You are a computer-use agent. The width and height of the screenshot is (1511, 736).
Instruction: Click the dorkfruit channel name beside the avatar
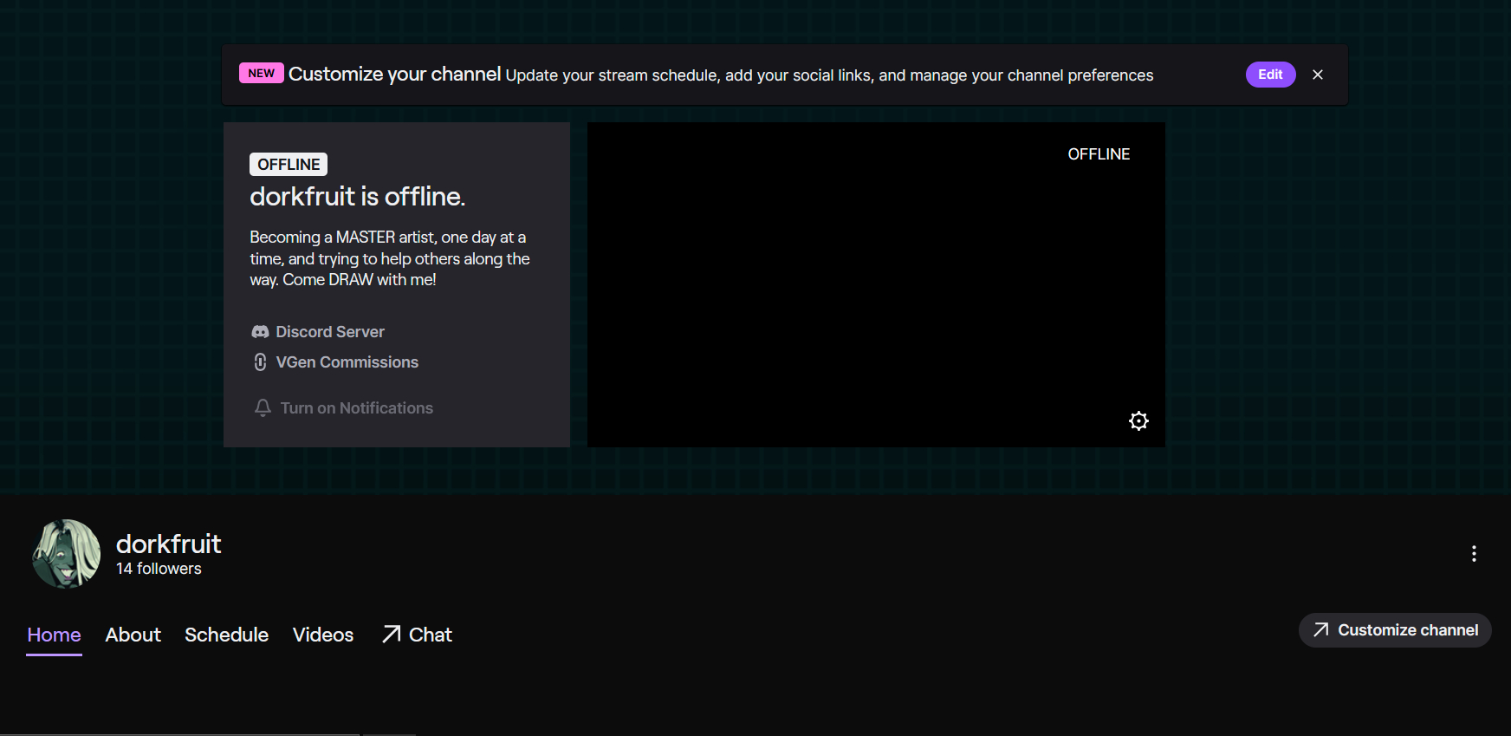point(169,544)
